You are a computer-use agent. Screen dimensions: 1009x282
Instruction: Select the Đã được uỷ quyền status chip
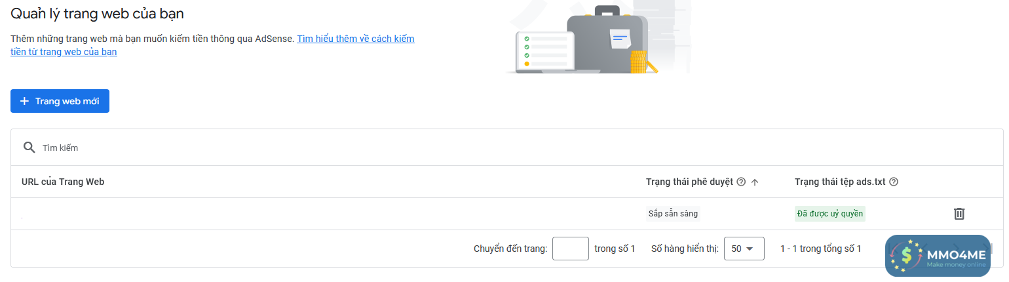coord(829,213)
